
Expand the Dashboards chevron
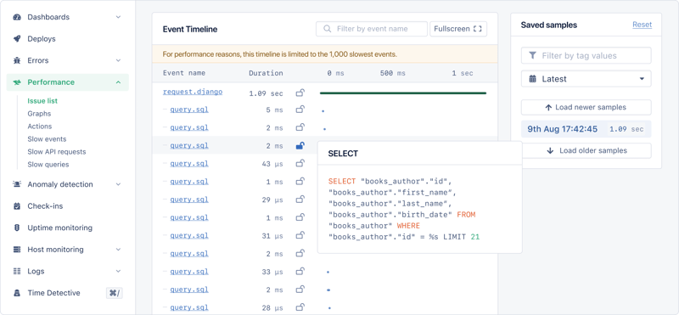pyautogui.click(x=118, y=17)
